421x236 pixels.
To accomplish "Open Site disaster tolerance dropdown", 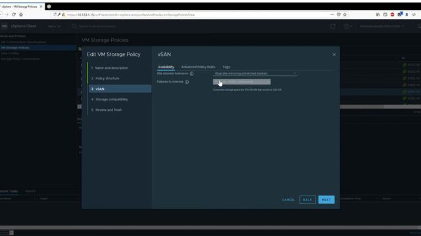I will [255, 73].
